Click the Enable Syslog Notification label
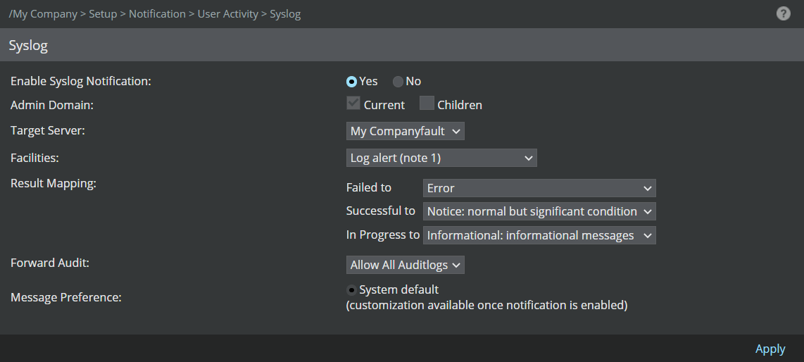This screenshot has height=362, width=804. (x=80, y=81)
